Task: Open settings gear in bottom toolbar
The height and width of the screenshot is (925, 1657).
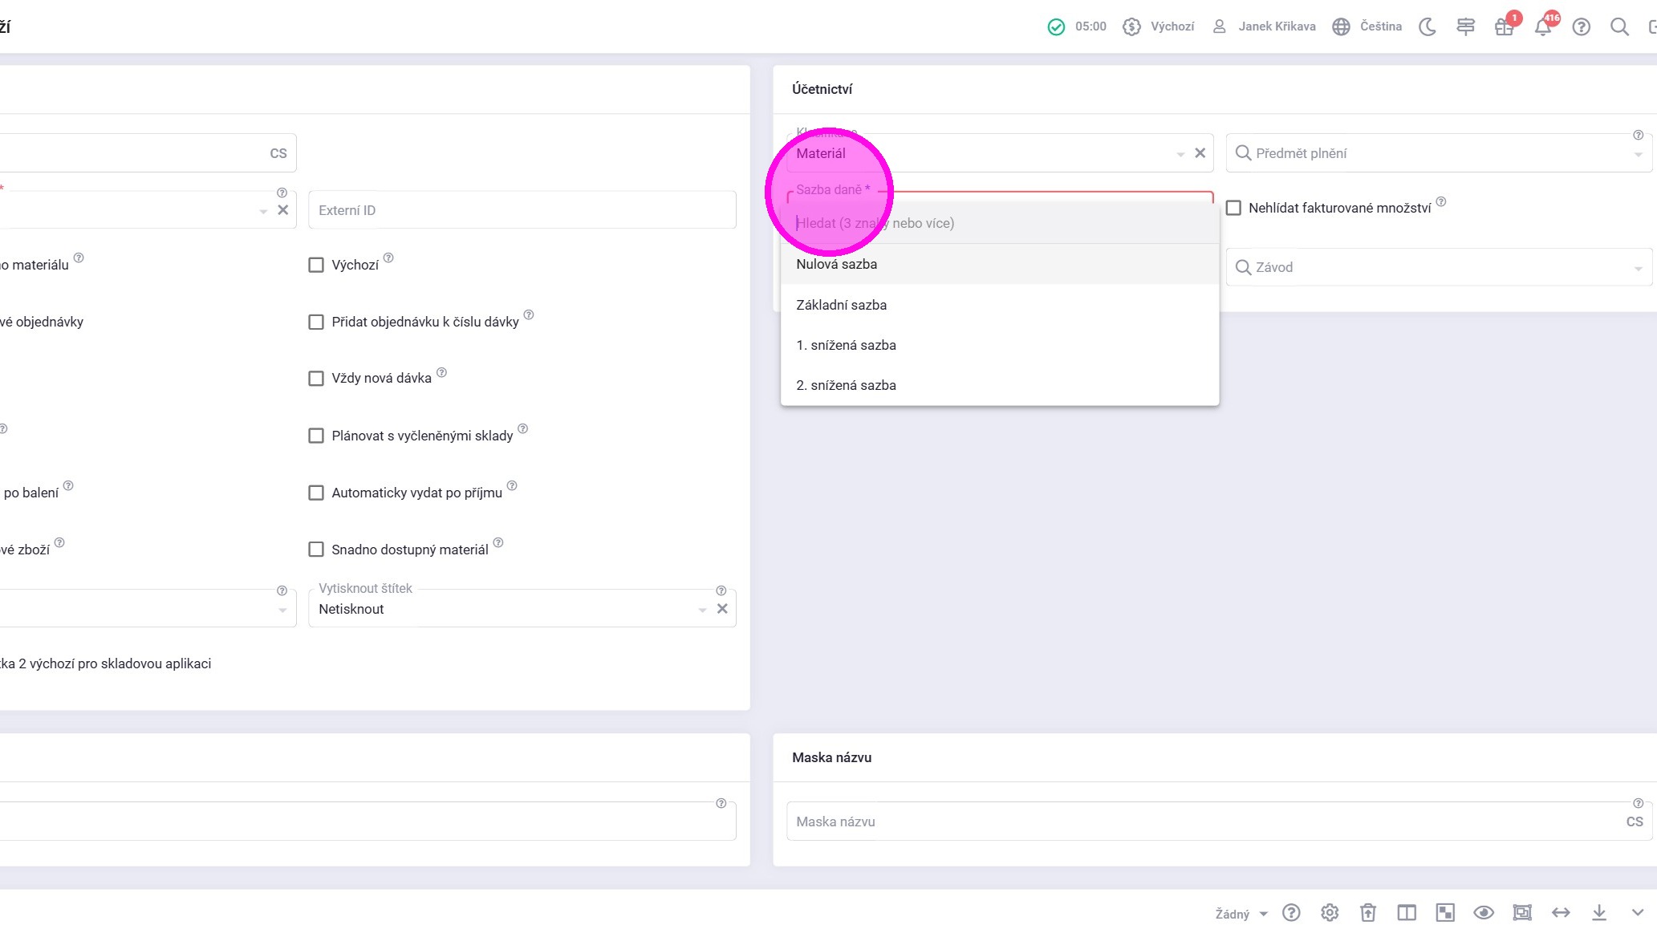Action: 1330,913
